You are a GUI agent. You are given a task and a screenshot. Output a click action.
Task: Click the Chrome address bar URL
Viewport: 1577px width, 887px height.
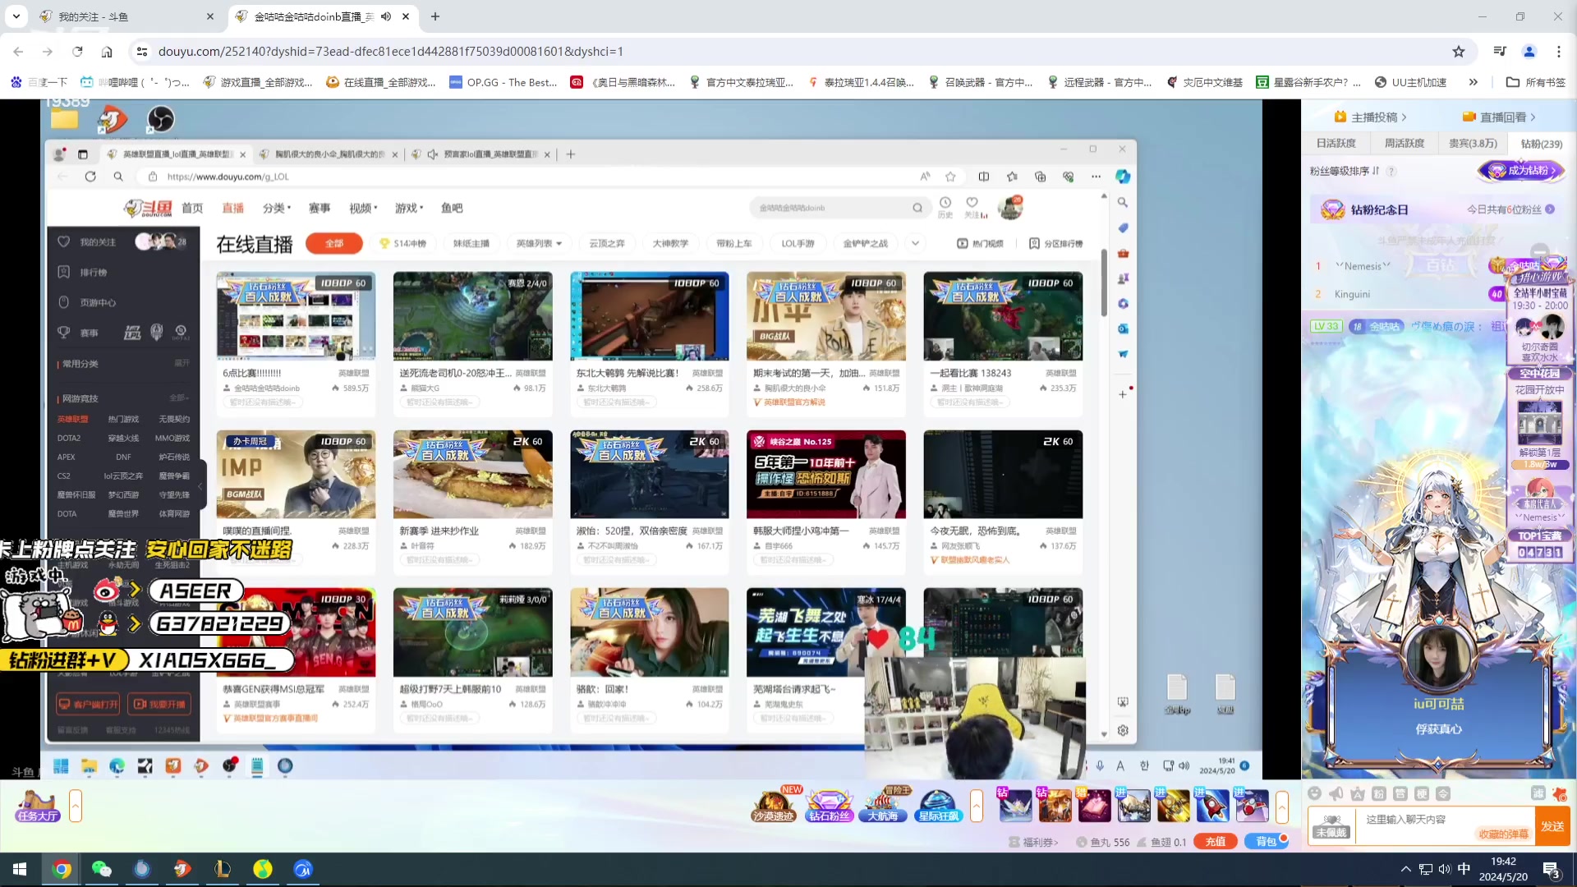(x=391, y=51)
